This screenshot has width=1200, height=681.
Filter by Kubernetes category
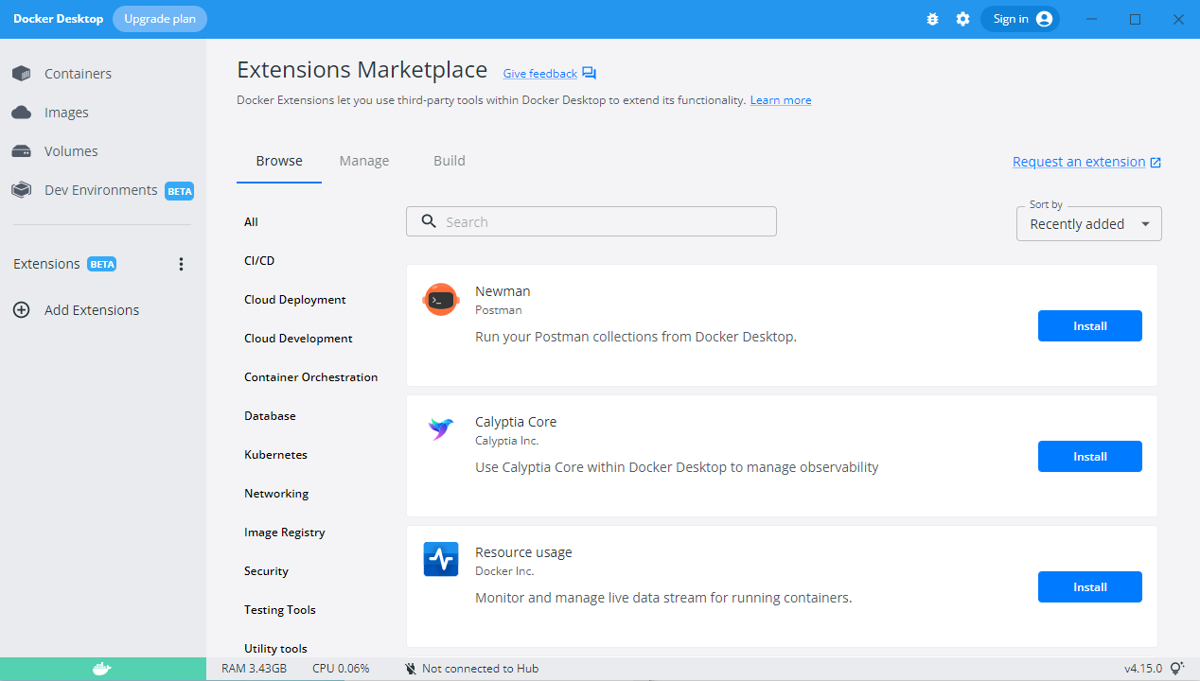(275, 455)
